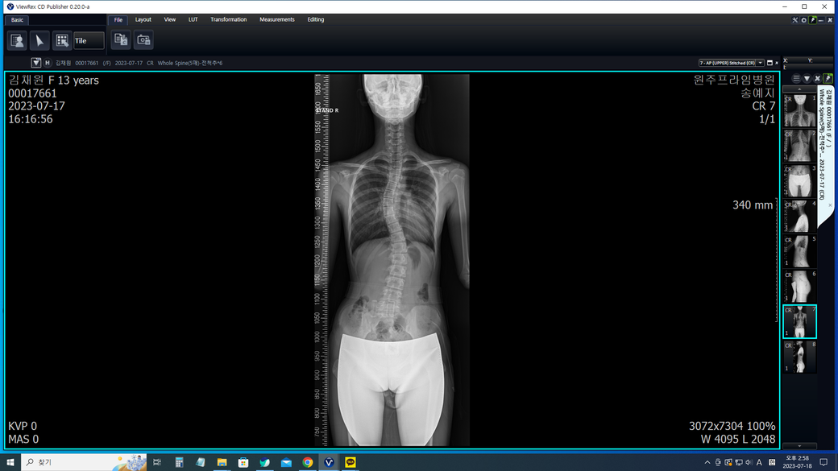Viewport: 838px width, 471px height.
Task: Maximize the viewer pane using window icon
Action: click(x=770, y=63)
